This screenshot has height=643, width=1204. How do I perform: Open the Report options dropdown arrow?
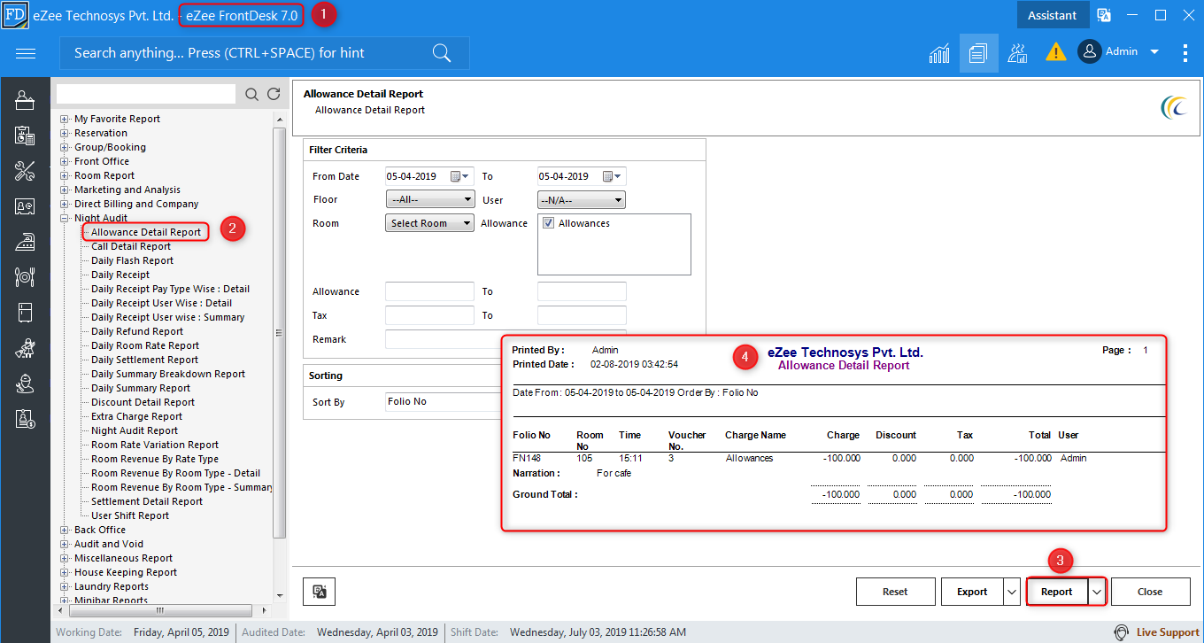click(1097, 591)
